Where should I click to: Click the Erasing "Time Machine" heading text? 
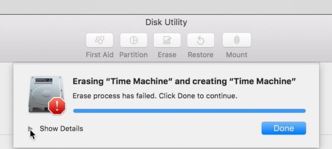[x=184, y=81]
